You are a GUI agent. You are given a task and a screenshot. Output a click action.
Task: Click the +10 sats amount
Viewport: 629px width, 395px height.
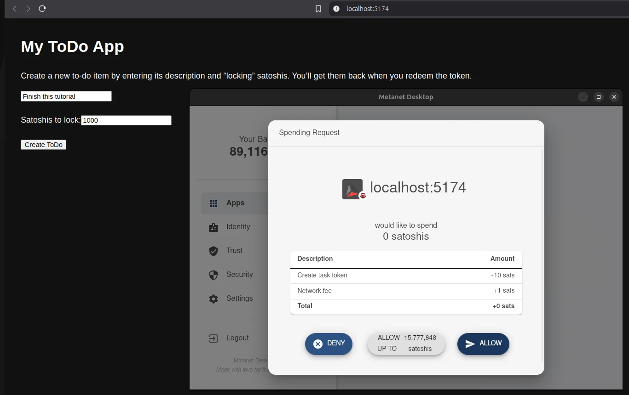(502, 276)
